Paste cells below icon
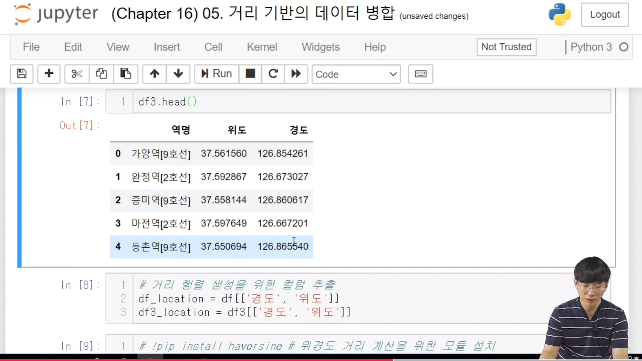 coord(126,74)
